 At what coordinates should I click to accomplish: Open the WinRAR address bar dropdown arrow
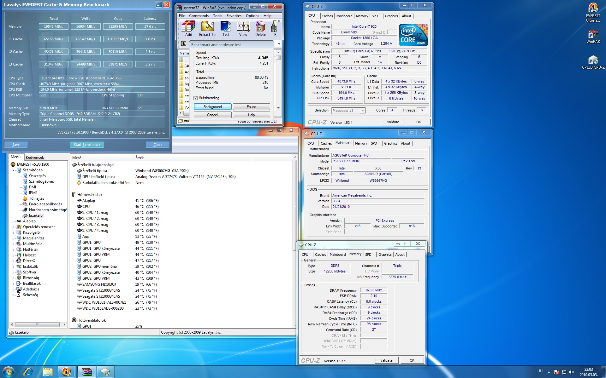pyautogui.click(x=279, y=44)
